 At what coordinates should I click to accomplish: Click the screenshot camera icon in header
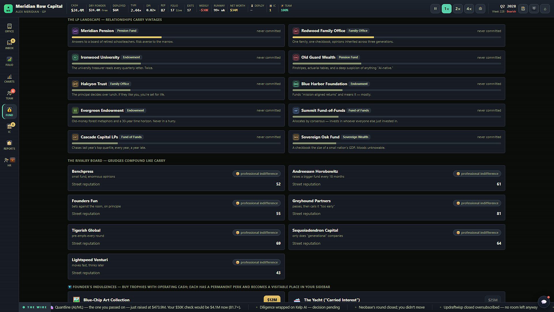pyautogui.click(x=534, y=9)
